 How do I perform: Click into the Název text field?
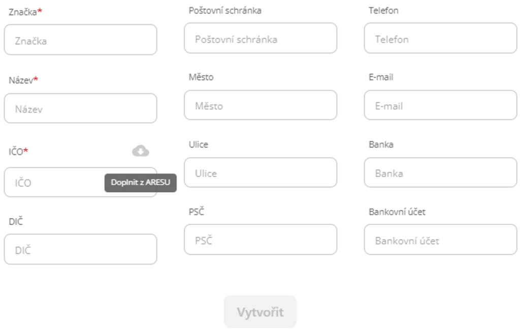80,108
